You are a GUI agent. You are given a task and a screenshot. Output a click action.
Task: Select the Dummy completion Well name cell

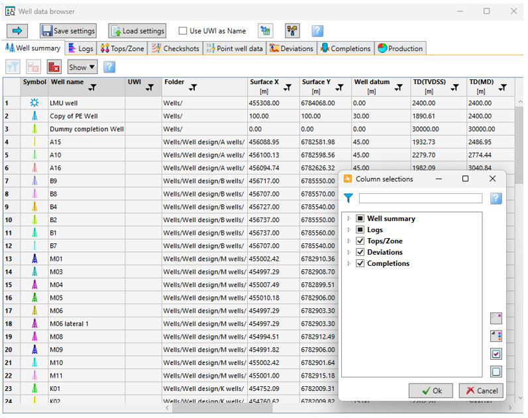click(87, 129)
